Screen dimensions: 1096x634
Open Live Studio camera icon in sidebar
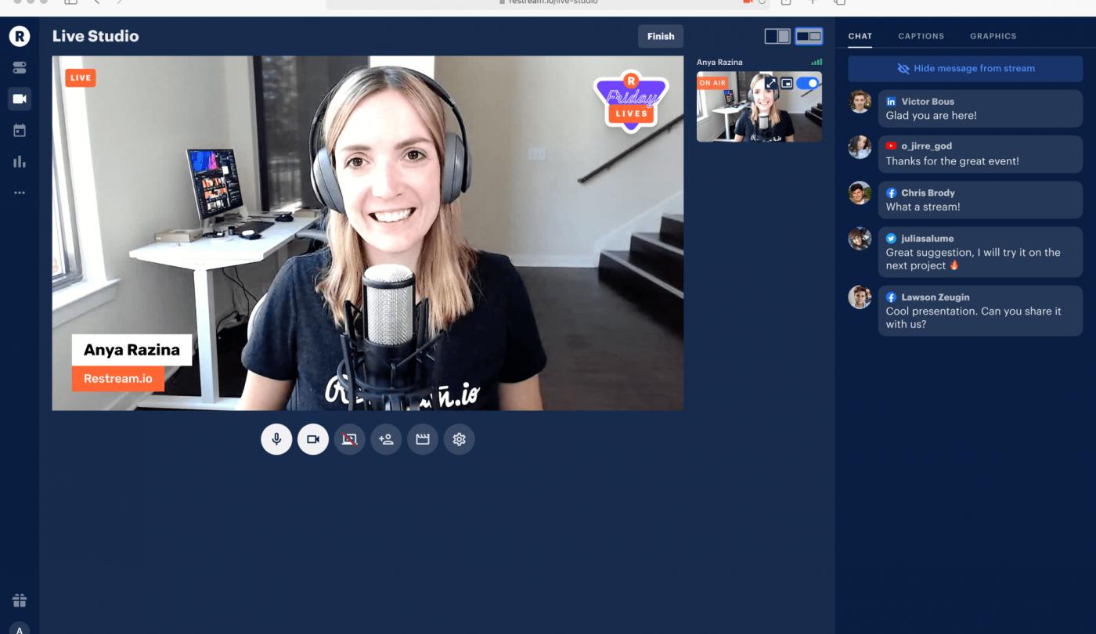pyautogui.click(x=20, y=99)
